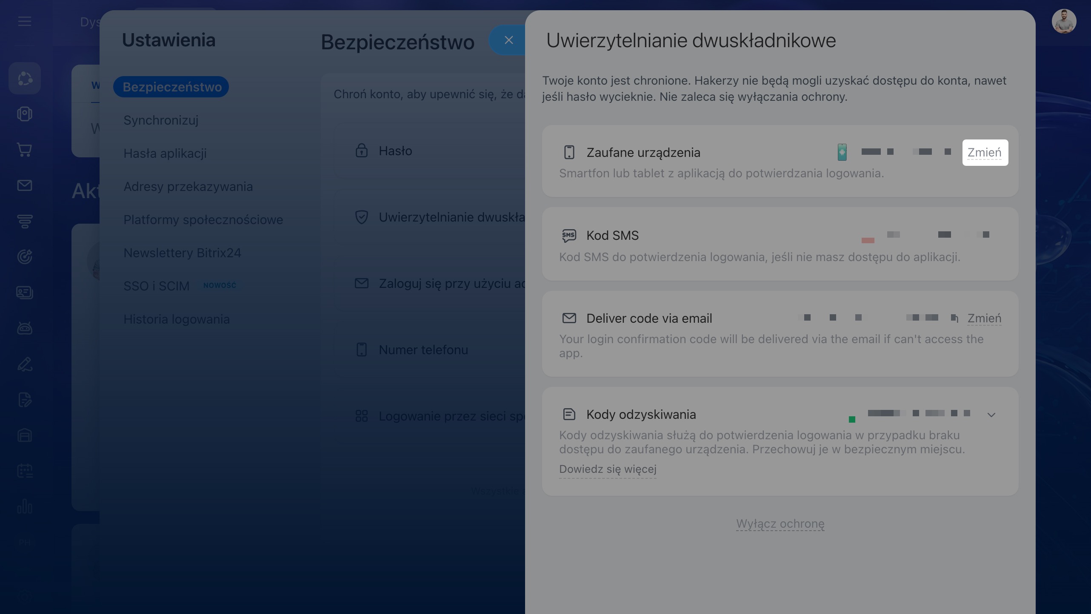Screen dimensions: 1091x614
Task: Open the bar chart analytics icon
Action: [x=25, y=507]
